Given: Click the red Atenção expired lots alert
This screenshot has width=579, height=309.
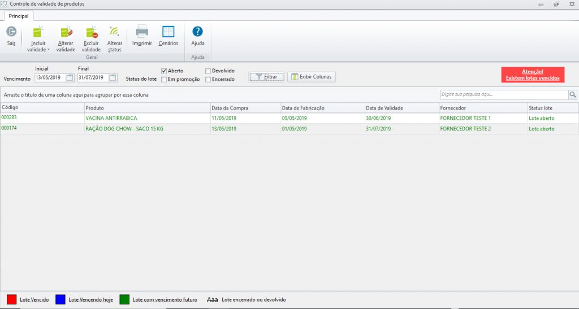Looking at the screenshot, I should pos(533,75).
